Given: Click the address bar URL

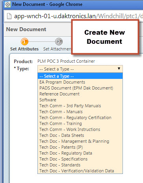Looking at the screenshot, I should [x=78, y=16].
